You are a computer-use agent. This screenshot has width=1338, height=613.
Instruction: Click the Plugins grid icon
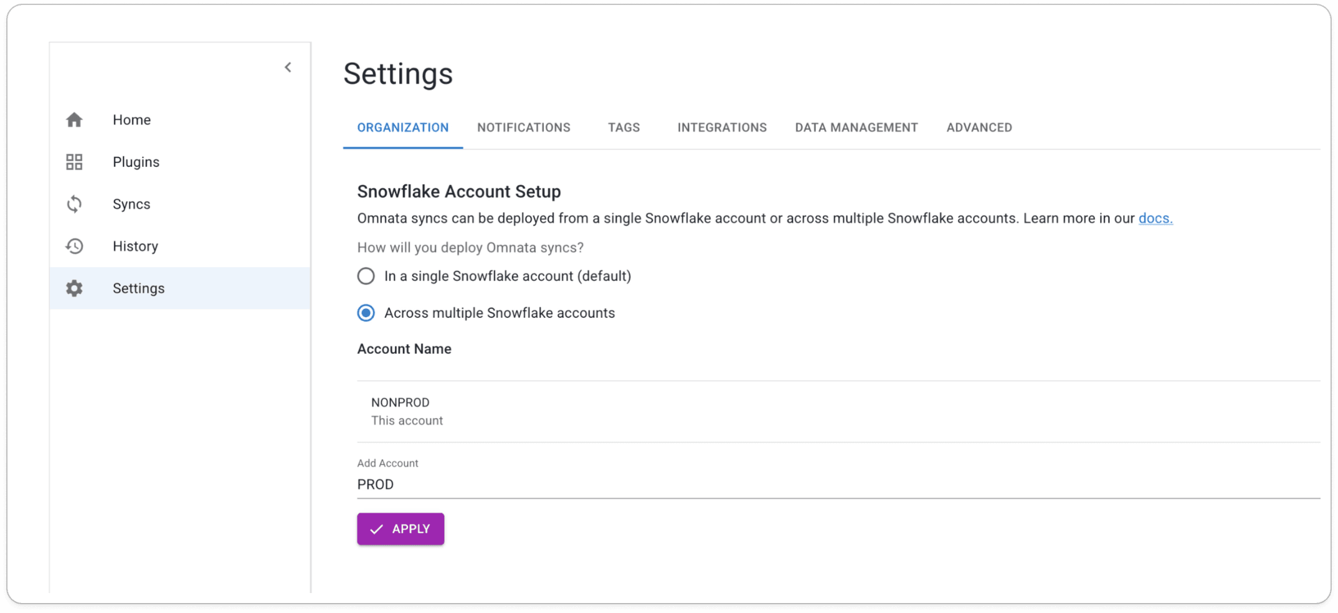pos(75,162)
